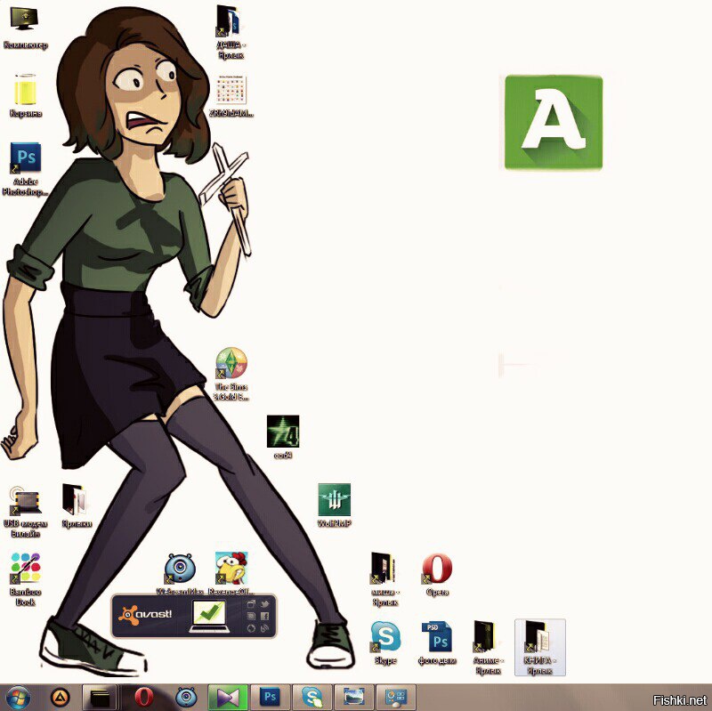The height and width of the screenshot is (711, 712).
Task: Launch The Sims 3 desktop shortcut
Action: click(231, 374)
